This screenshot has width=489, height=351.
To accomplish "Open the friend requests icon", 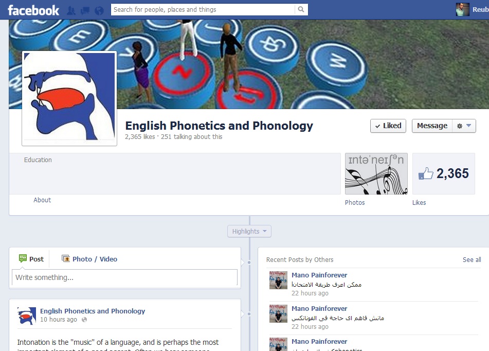I will coord(71,11).
